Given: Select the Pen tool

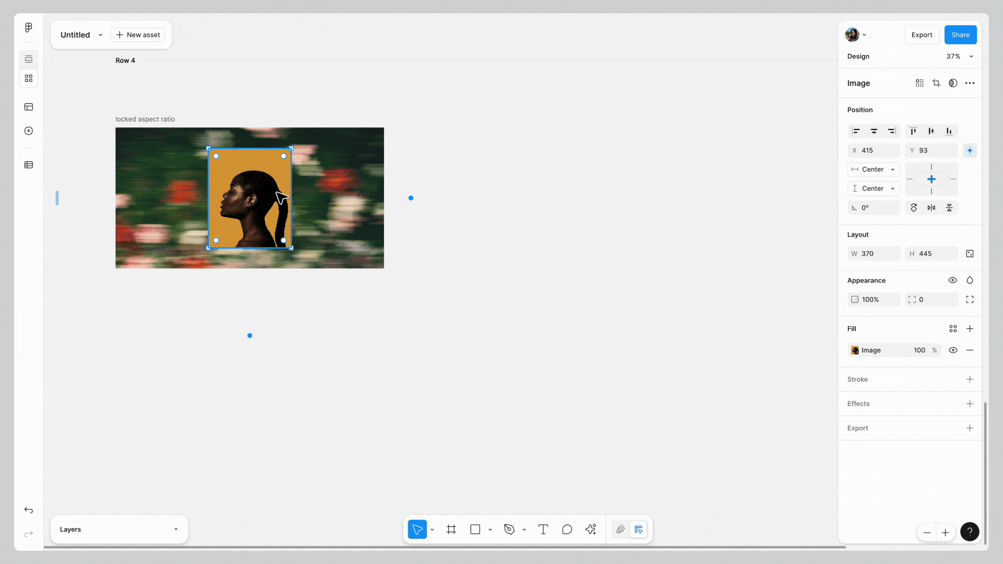Looking at the screenshot, I should pyautogui.click(x=509, y=530).
